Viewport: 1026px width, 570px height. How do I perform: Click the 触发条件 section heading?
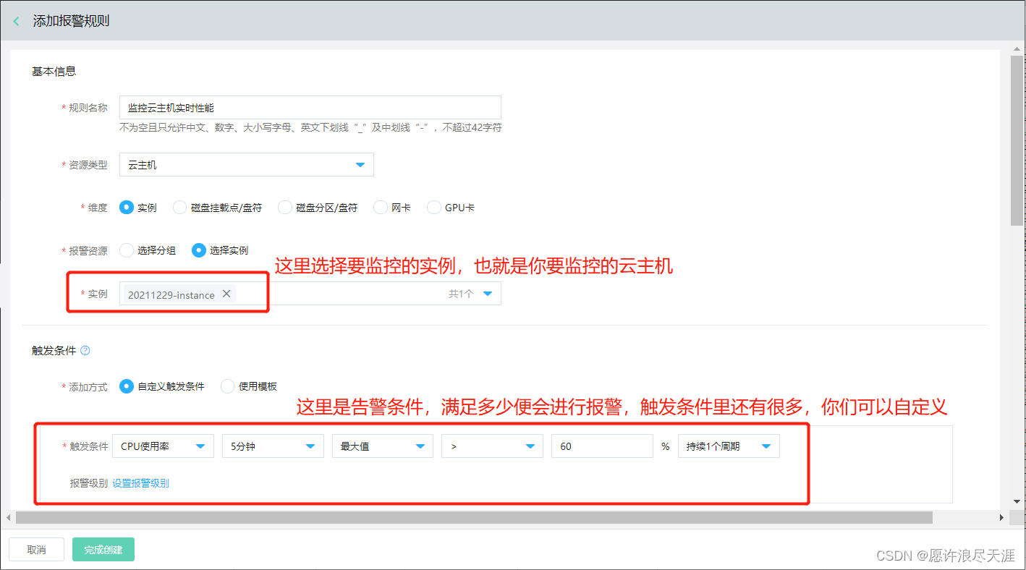coord(54,351)
